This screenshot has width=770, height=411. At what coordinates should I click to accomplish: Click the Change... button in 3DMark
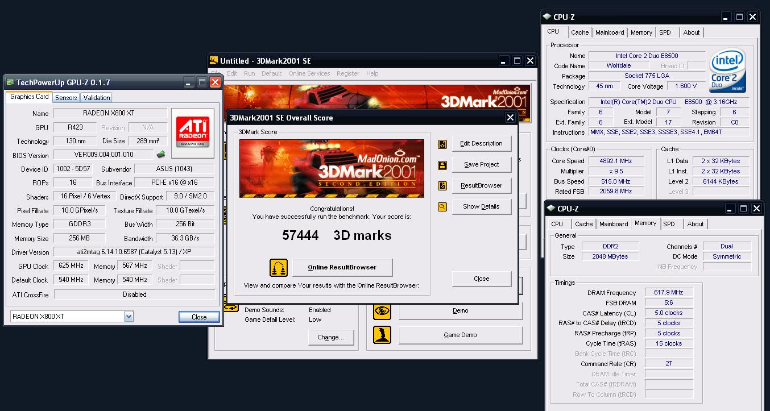point(331,338)
